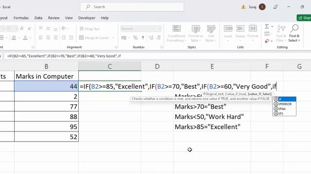Click the Increase Indent icon
Image resolution: width=311 pixels, height=174 pixels.
(x=71, y=38)
